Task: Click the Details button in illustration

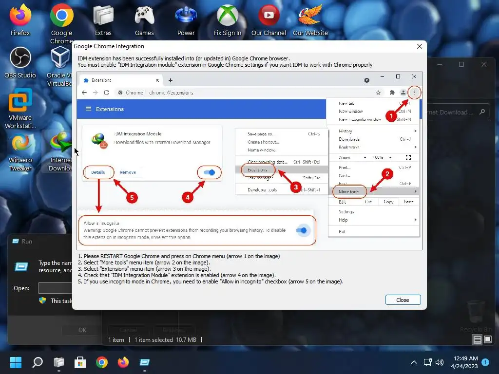Action: [x=98, y=172]
